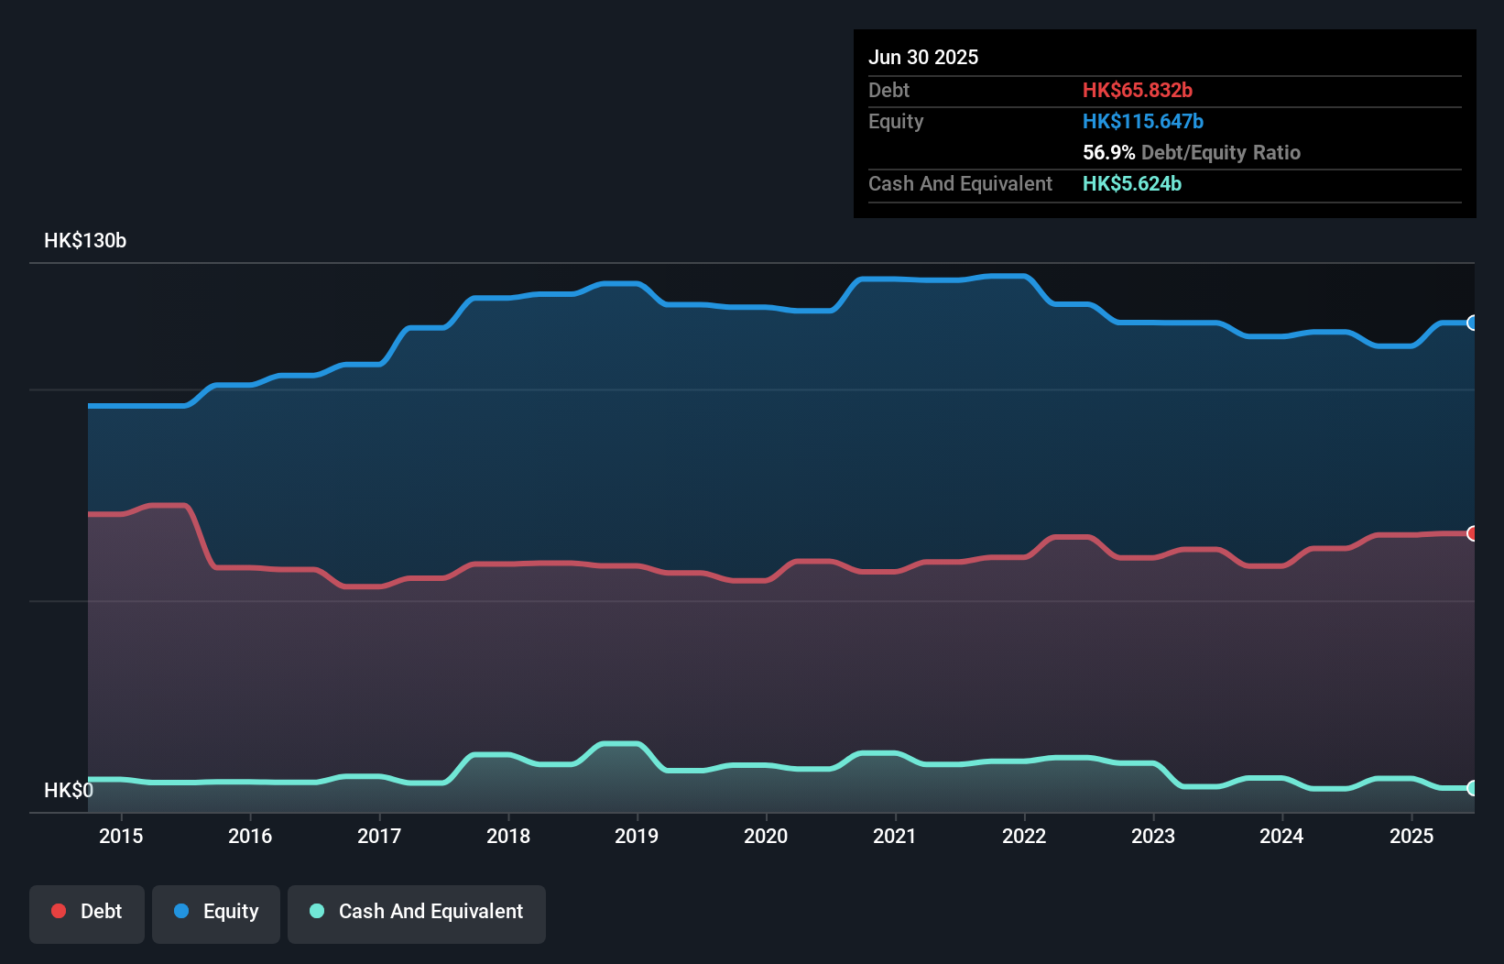Select the 2022 x-axis label

pos(1024,836)
